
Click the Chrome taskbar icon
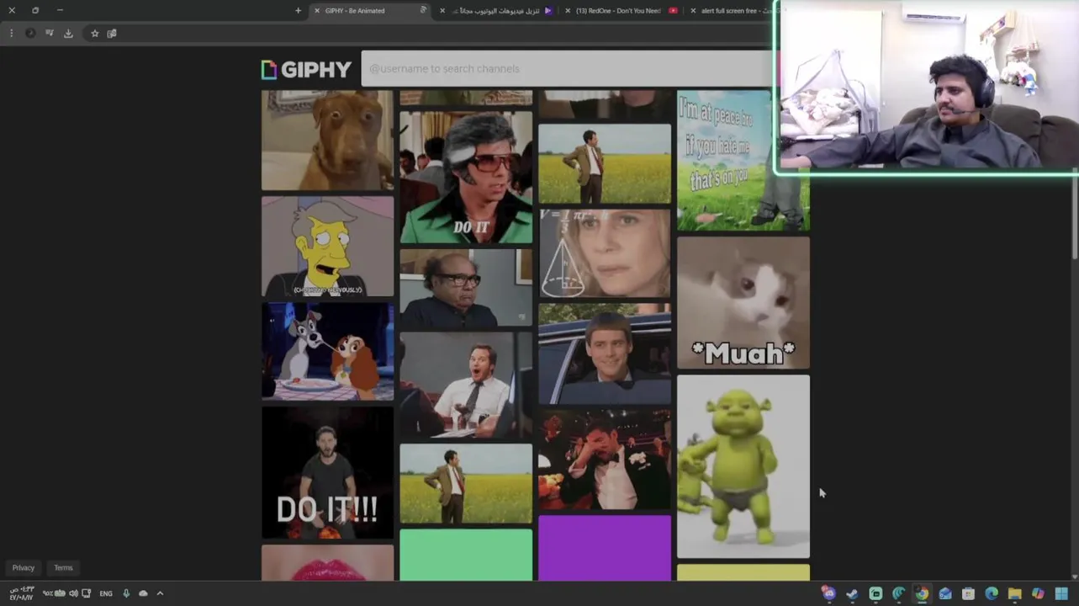tap(922, 593)
